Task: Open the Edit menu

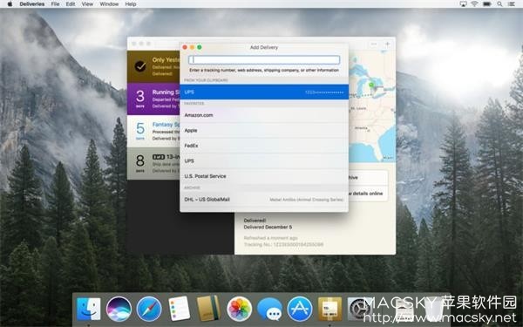Action: 71,4
